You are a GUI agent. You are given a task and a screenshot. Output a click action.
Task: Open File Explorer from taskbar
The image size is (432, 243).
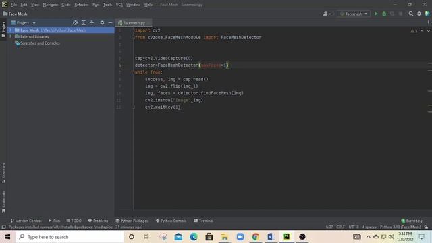(x=225, y=237)
